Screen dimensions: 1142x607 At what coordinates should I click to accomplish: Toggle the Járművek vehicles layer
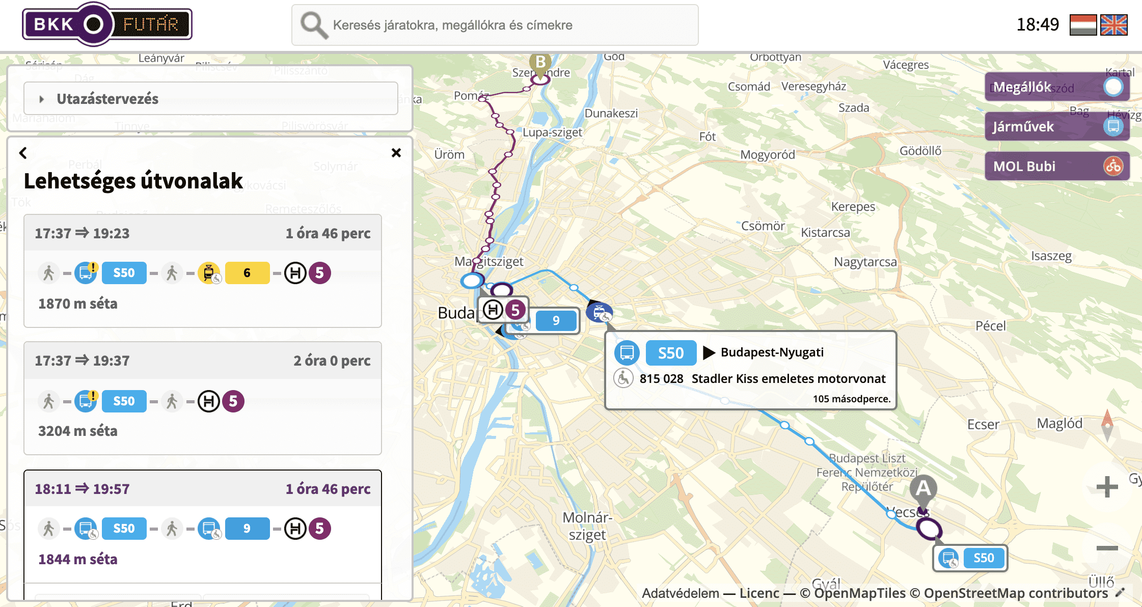point(1057,126)
